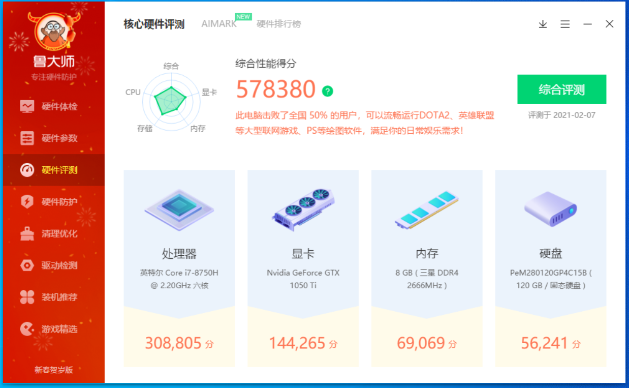Click memory score 69,069 分

pyautogui.click(x=427, y=343)
